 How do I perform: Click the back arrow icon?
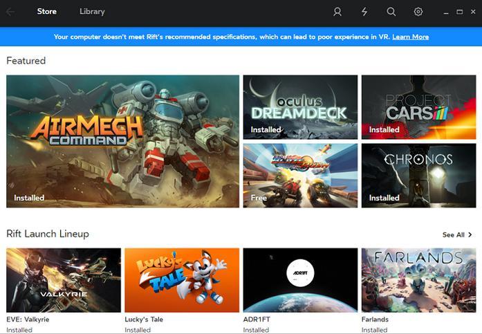coord(10,12)
